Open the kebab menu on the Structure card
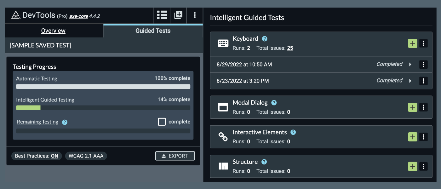 (423, 166)
